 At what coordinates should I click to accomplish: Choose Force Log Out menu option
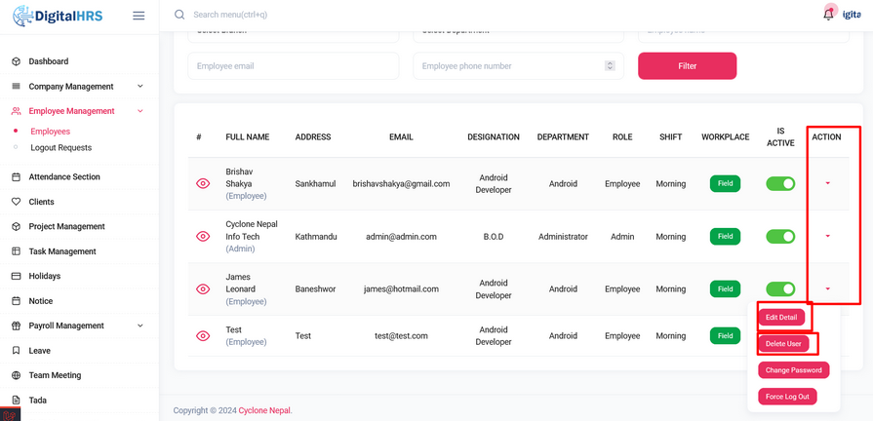(x=787, y=397)
